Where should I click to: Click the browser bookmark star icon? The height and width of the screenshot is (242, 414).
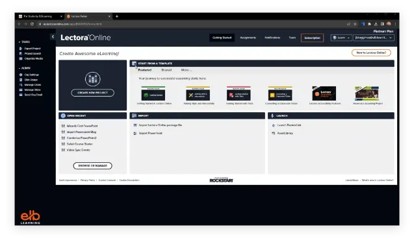355,24
